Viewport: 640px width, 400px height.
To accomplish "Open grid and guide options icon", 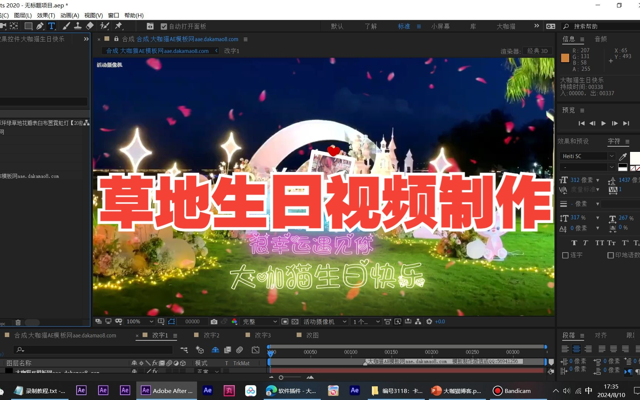I will 161,321.
